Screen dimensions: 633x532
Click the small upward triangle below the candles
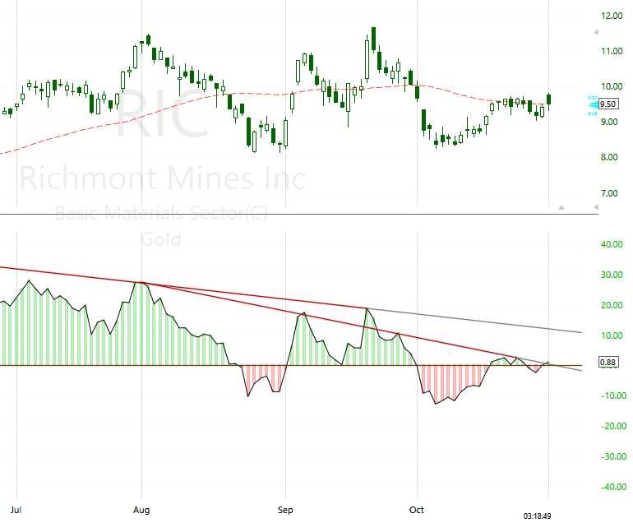click(561, 208)
